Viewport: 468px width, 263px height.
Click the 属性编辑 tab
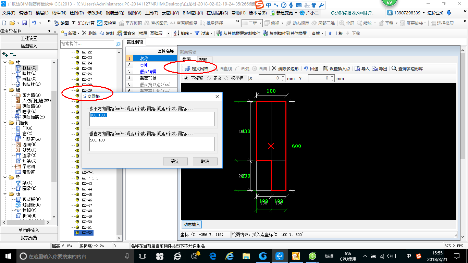[x=135, y=42]
